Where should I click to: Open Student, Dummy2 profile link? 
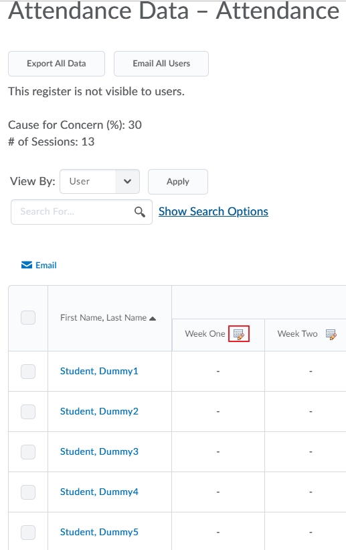99,411
